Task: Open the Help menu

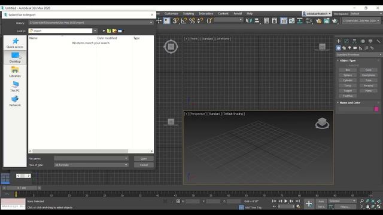Action: [250, 13]
